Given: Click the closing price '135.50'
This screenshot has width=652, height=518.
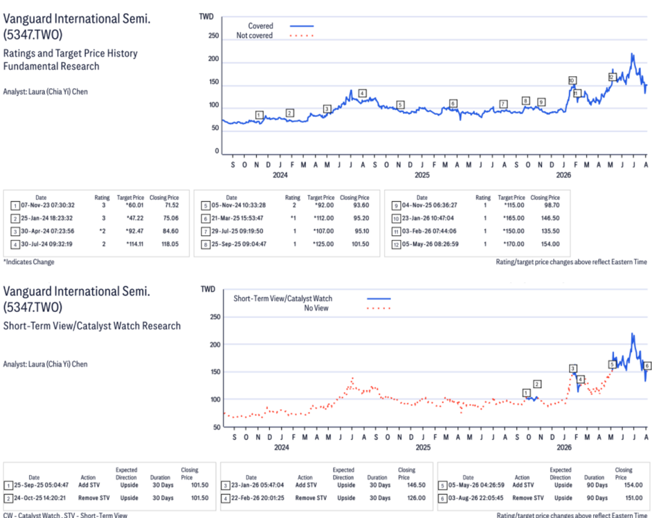Looking at the screenshot, I should [x=550, y=231].
